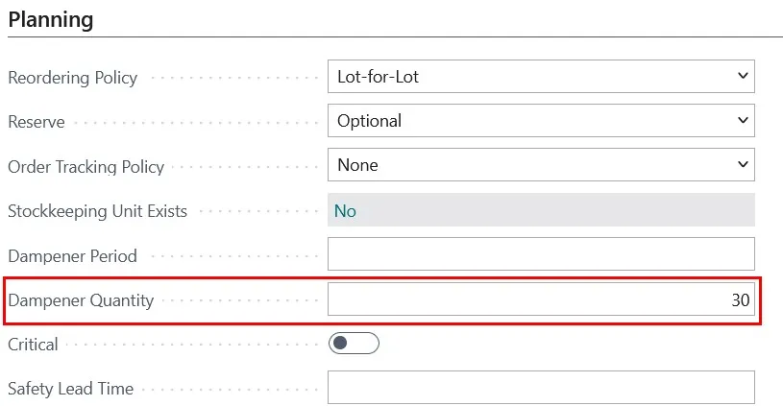
Task: Select the Dampener Quantity label text
Action: 81,300
